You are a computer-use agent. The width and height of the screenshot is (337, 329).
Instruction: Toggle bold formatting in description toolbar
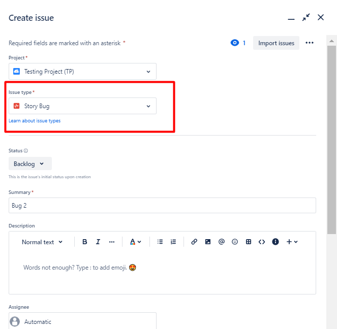pyautogui.click(x=85, y=242)
